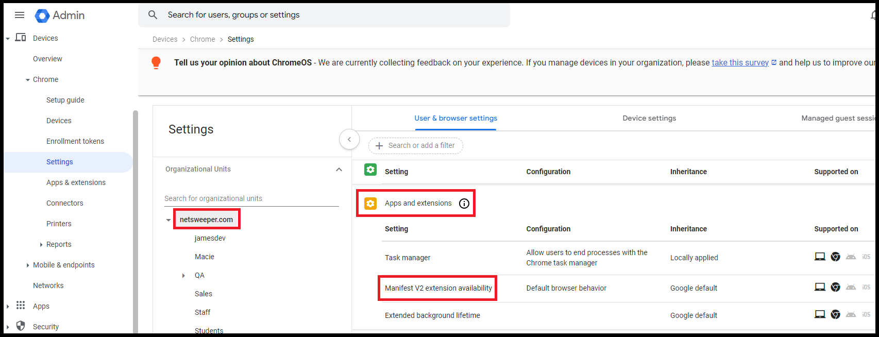This screenshot has width=879, height=337.
Task: Expand the Security sidebar section
Action: 8,327
